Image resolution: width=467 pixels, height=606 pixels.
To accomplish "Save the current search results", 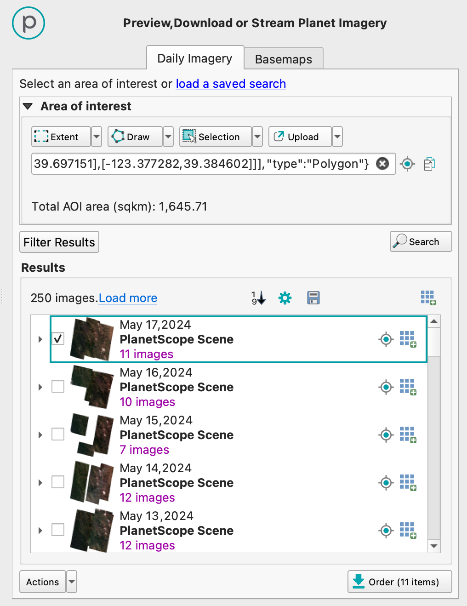I will pos(313,298).
